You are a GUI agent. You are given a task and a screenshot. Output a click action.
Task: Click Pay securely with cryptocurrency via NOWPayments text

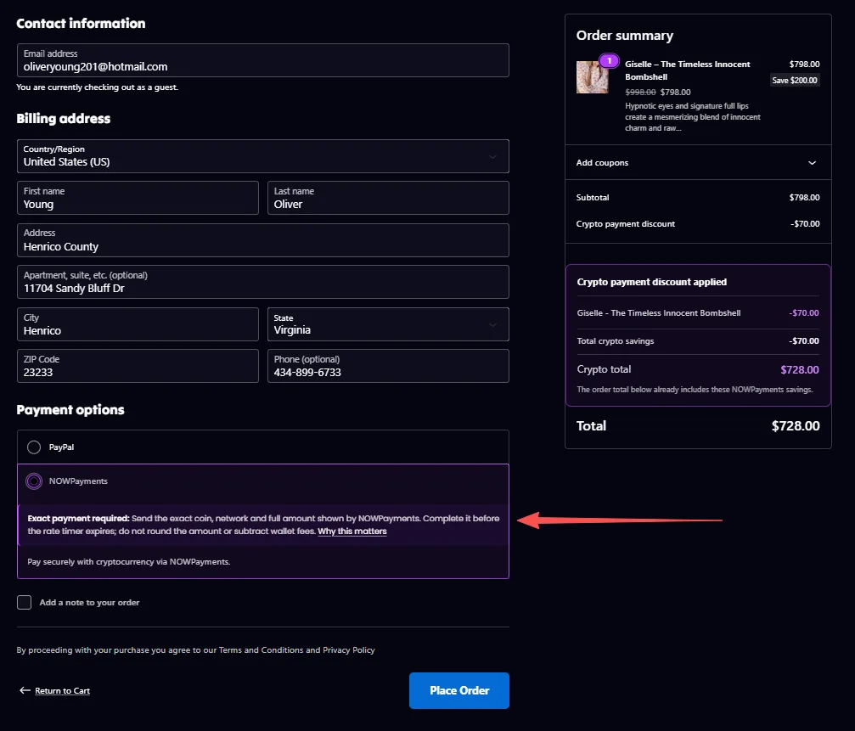(129, 561)
